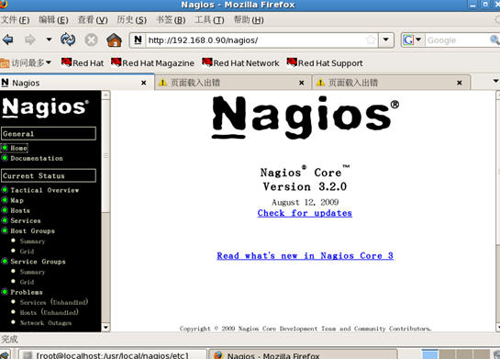Click the Nagios logo in the sidebar

pos(45,107)
